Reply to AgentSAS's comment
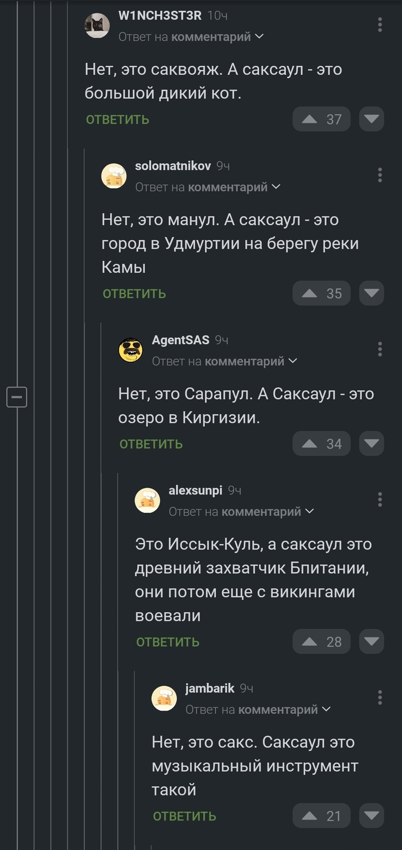This screenshot has height=850, width=402. point(151,444)
